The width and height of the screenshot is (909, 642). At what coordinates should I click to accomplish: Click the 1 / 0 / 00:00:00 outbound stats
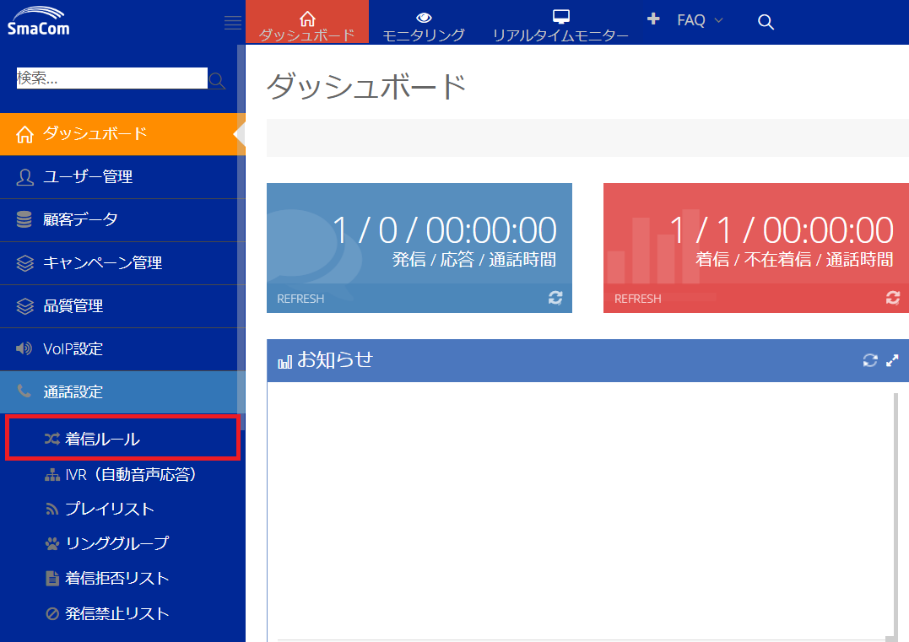coord(445,230)
